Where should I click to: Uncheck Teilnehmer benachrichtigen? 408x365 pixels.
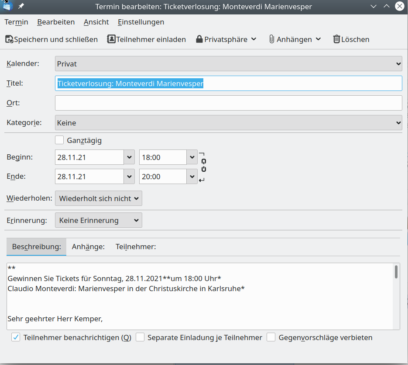pyautogui.click(x=16, y=337)
